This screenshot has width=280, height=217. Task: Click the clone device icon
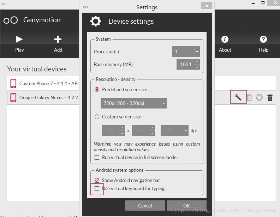point(249,98)
